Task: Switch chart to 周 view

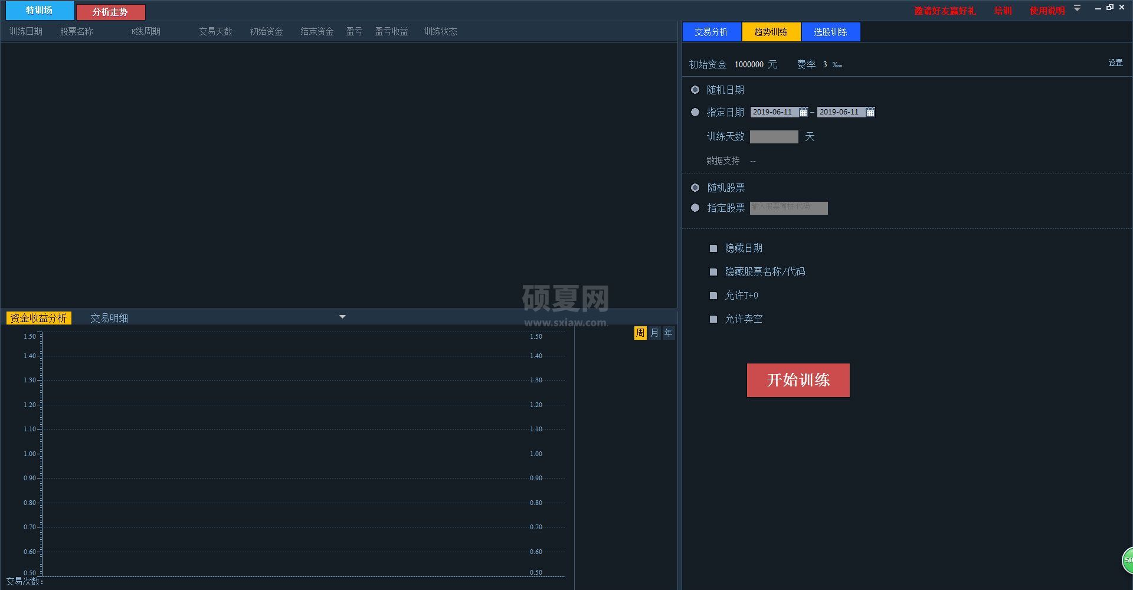Action: pos(640,333)
